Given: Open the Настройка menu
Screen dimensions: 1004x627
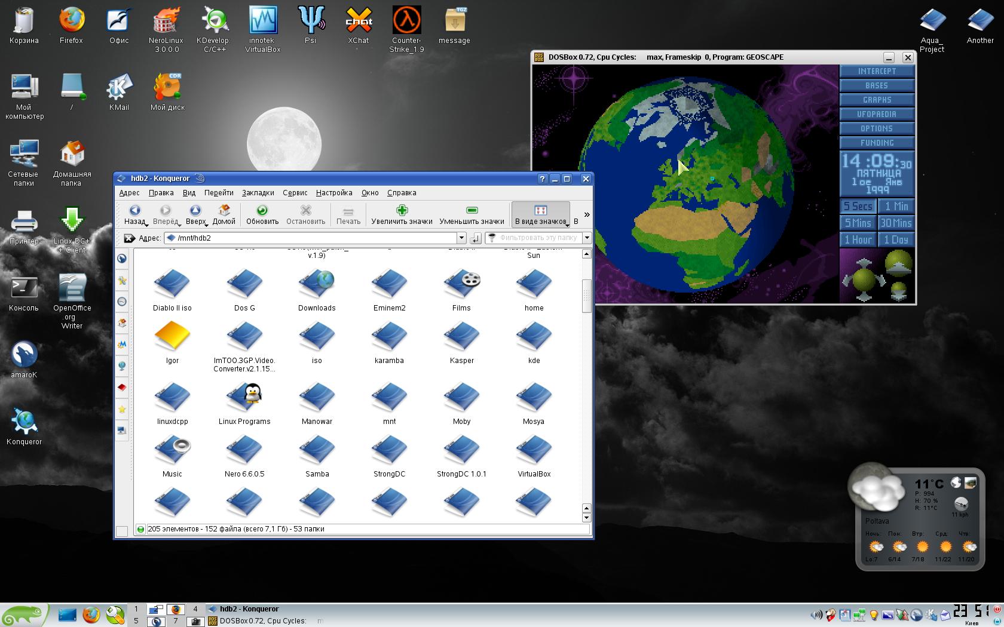Looking at the screenshot, I should pyautogui.click(x=334, y=193).
